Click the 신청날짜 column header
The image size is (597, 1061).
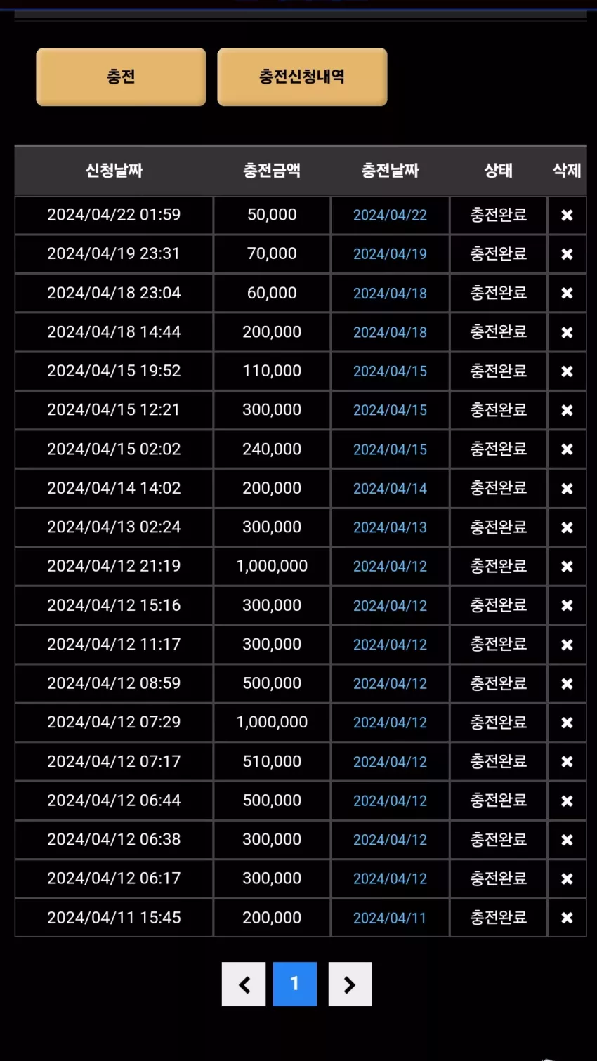point(114,171)
